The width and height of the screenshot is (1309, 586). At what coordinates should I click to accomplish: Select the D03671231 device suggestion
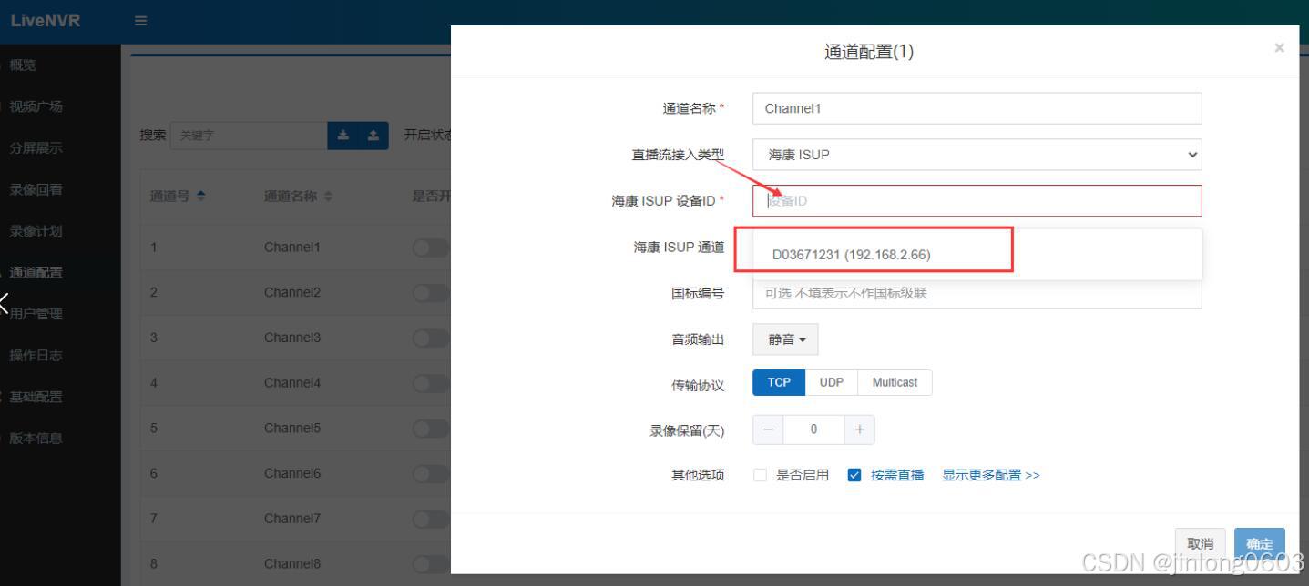point(851,255)
